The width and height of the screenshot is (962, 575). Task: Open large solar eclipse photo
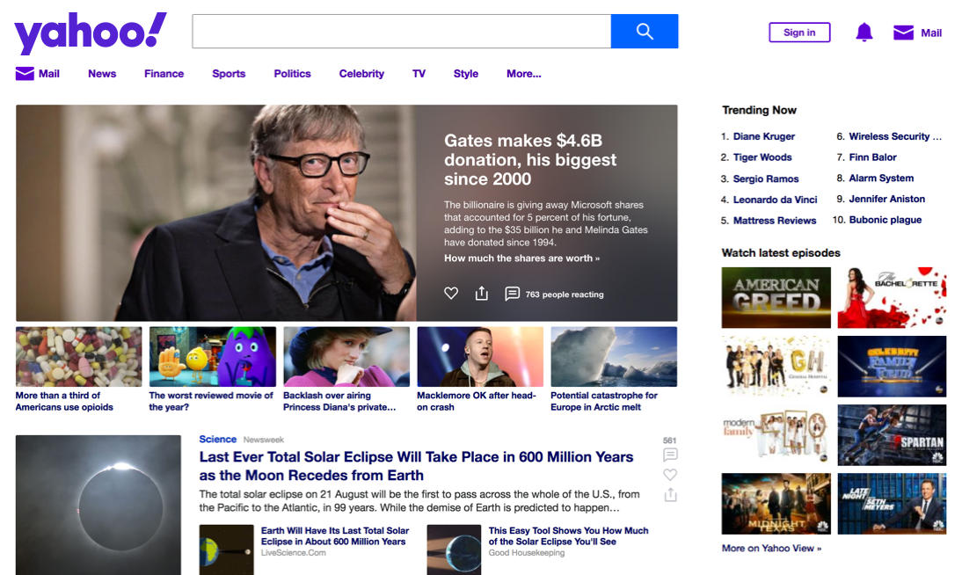coord(98,505)
